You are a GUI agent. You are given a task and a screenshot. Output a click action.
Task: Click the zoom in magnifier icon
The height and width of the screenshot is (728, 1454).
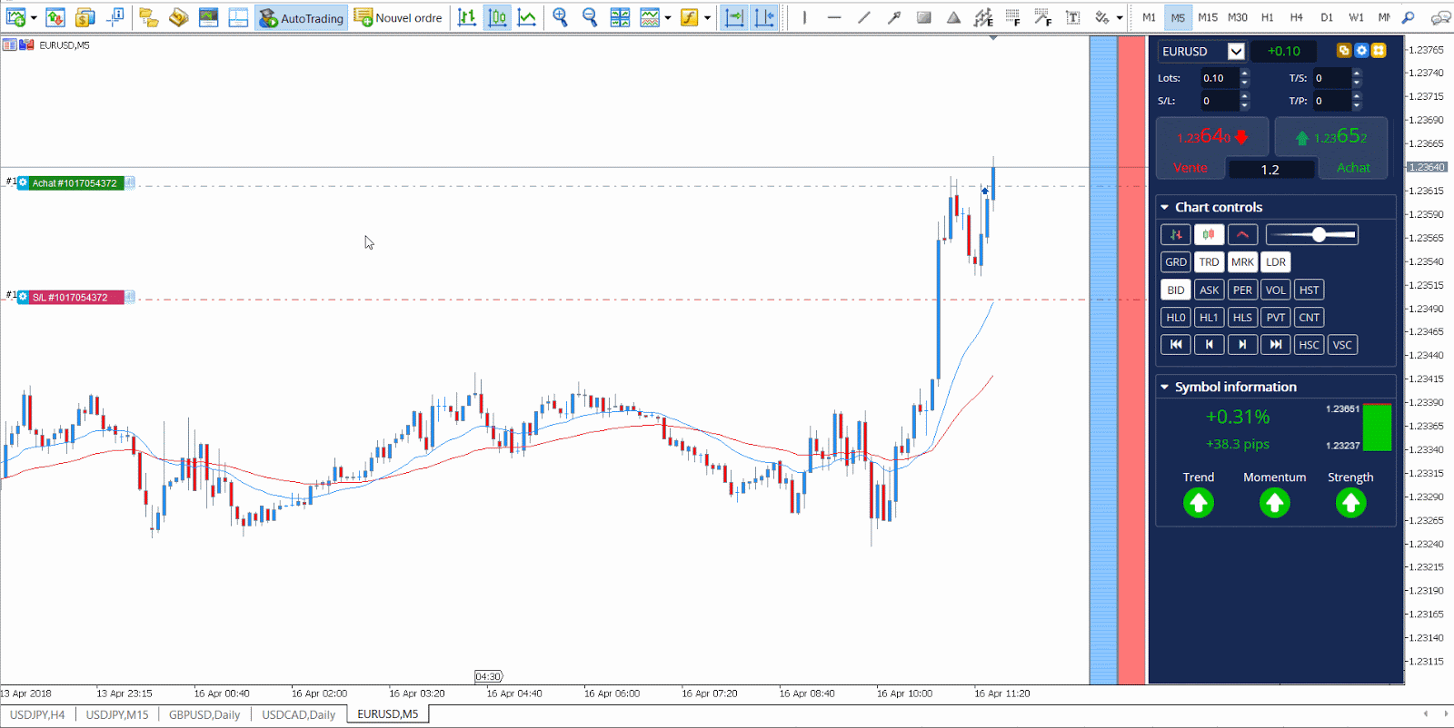point(560,17)
